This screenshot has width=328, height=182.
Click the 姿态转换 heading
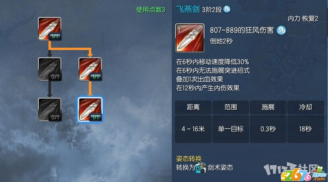(189, 159)
